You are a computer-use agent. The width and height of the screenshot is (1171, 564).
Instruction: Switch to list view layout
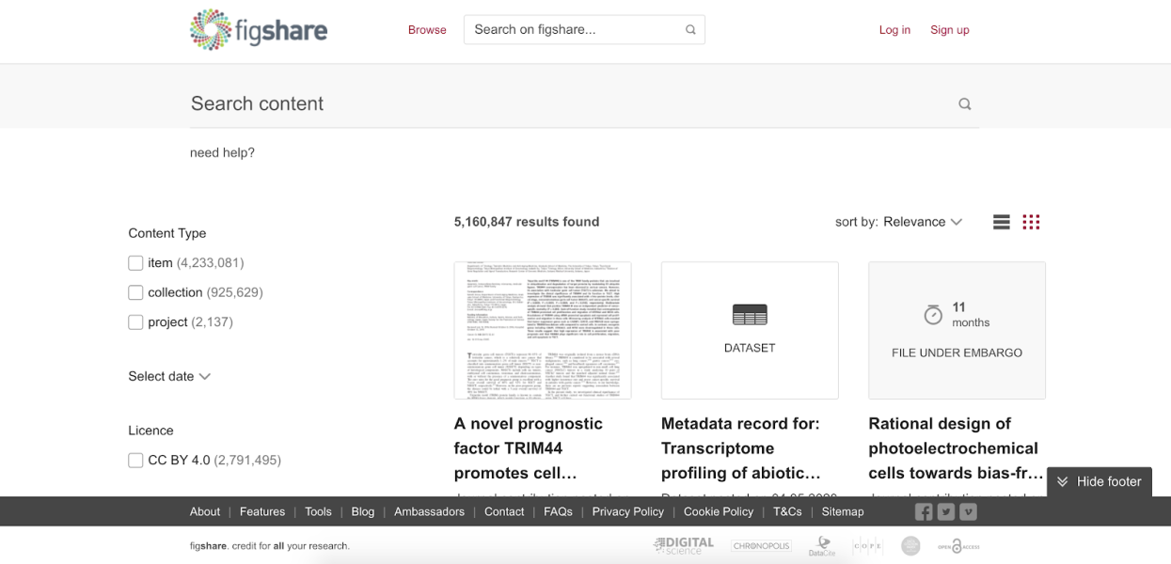[1001, 222]
